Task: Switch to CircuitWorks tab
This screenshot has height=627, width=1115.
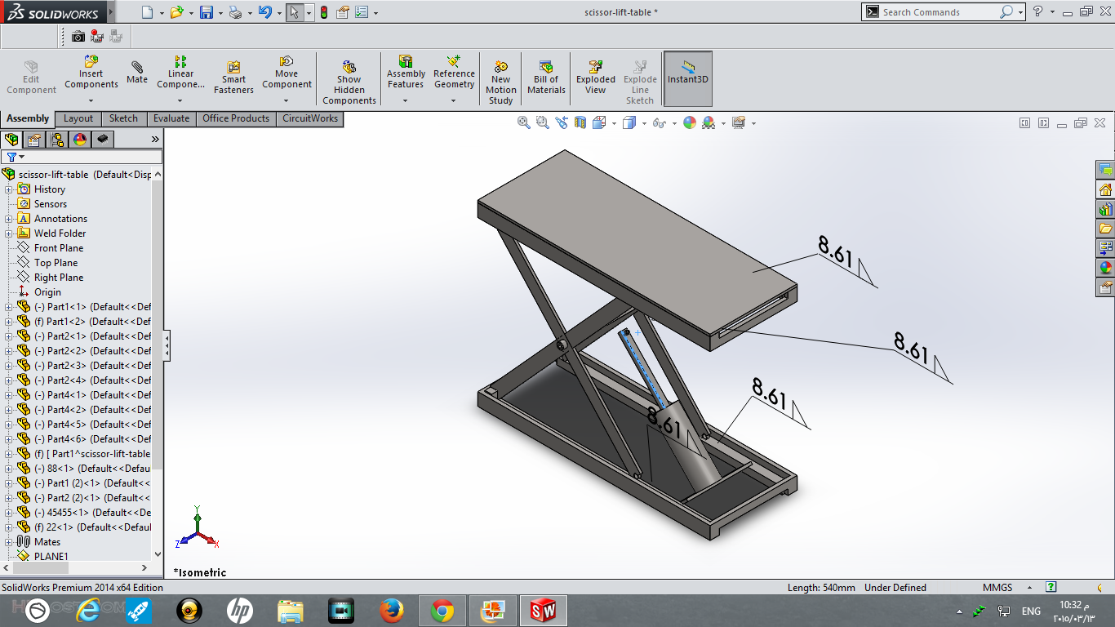Action: 309,118
